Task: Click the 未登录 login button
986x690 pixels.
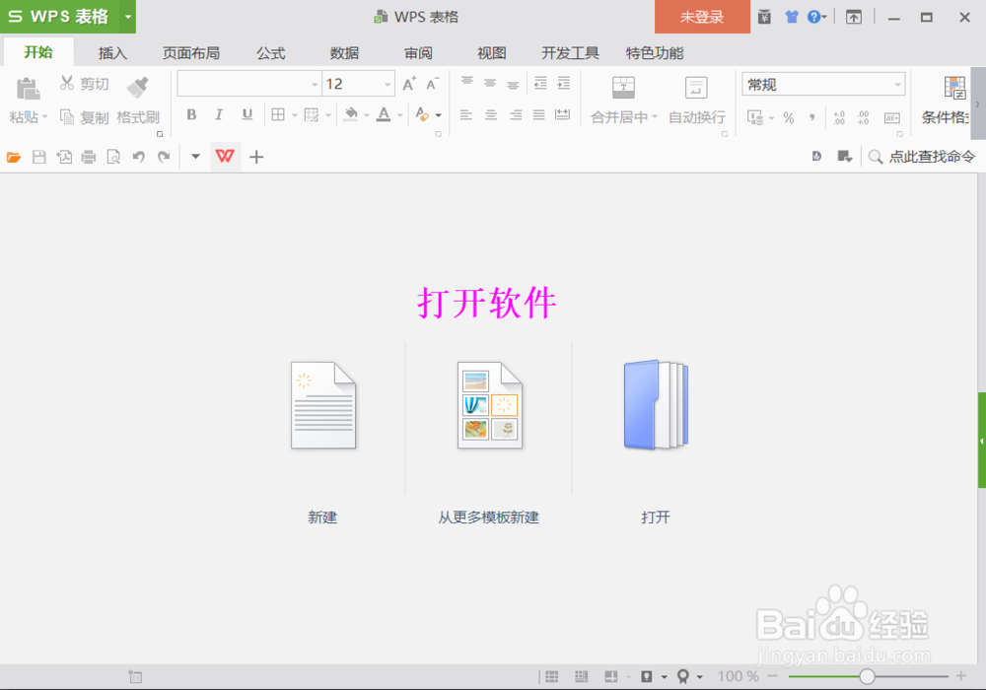Action: [702, 17]
